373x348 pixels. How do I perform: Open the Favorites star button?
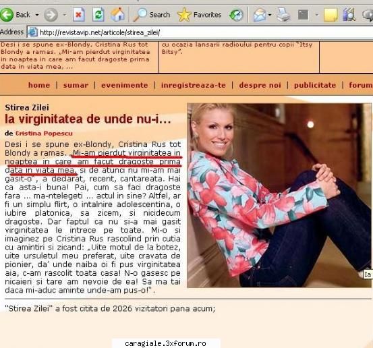[200, 15]
